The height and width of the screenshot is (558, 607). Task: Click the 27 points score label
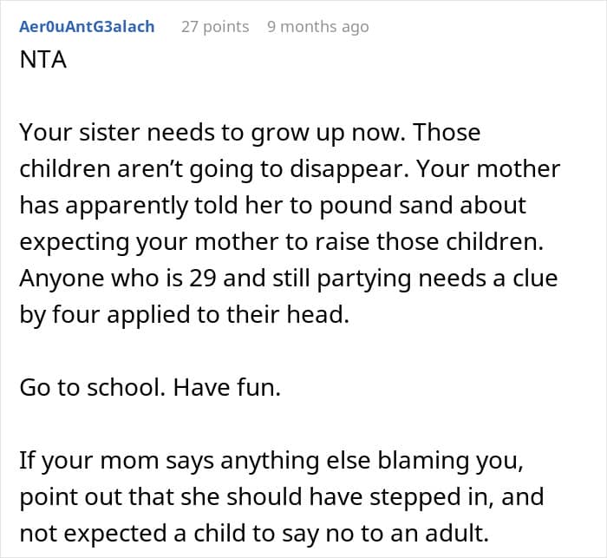click(215, 27)
